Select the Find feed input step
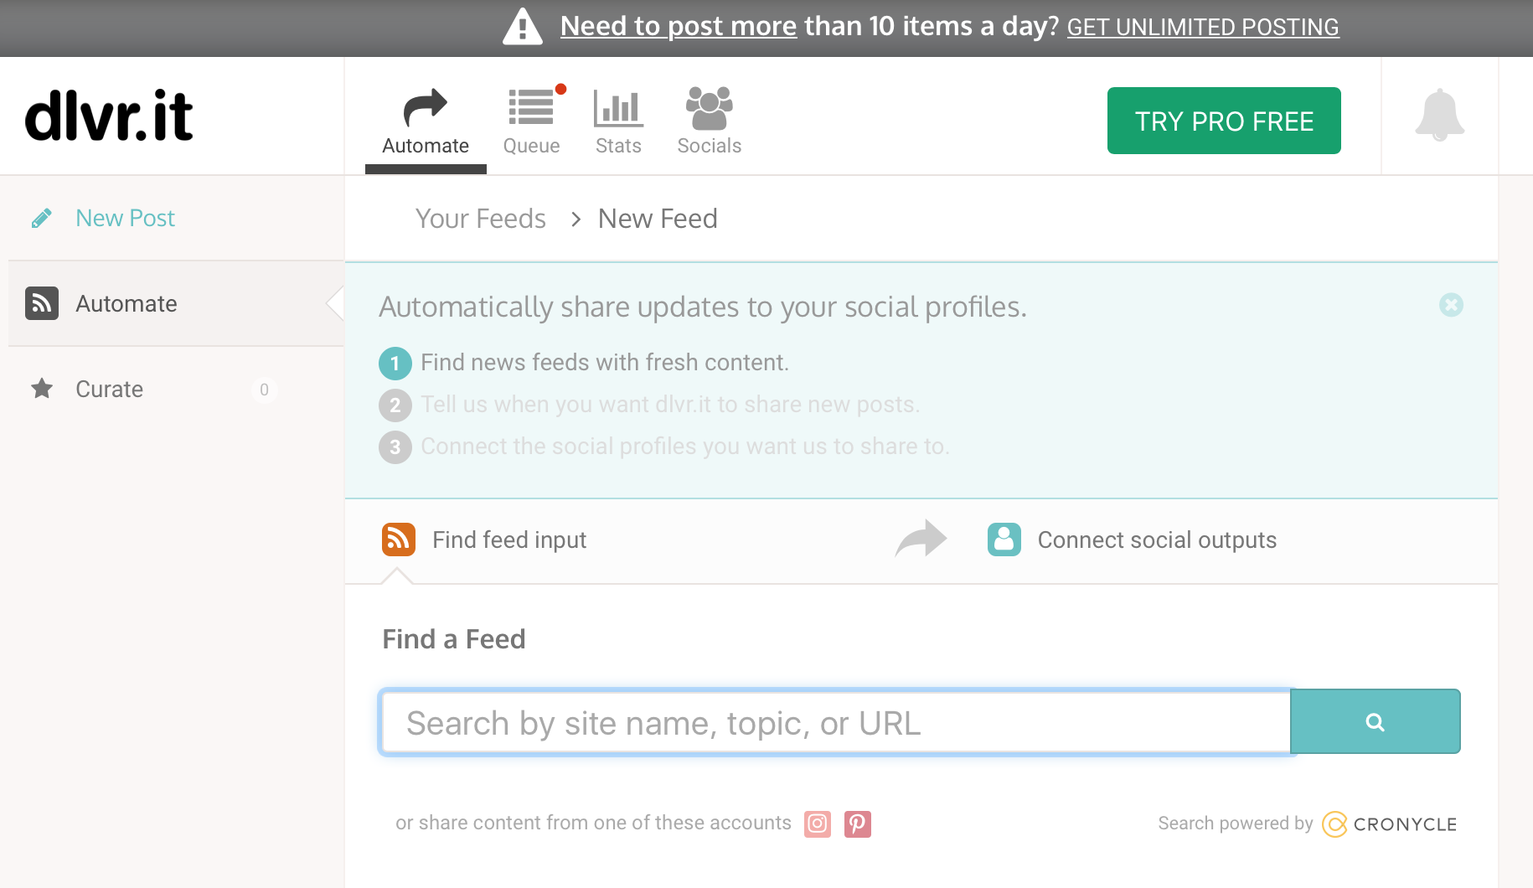1533x888 pixels. [x=509, y=540]
